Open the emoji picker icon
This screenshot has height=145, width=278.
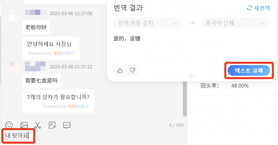click(9, 125)
